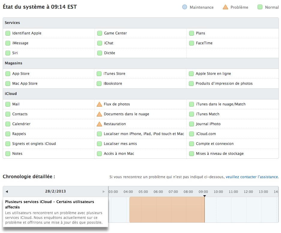Click the Produits d'impression de photos label

[x=224, y=83]
